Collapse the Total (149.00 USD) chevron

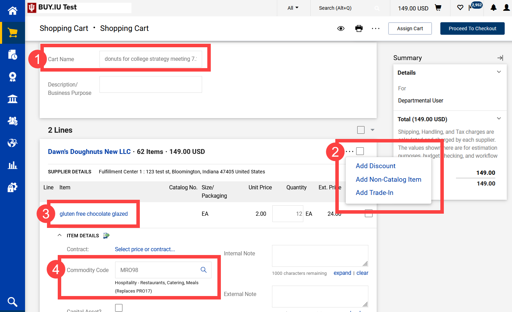(x=499, y=118)
